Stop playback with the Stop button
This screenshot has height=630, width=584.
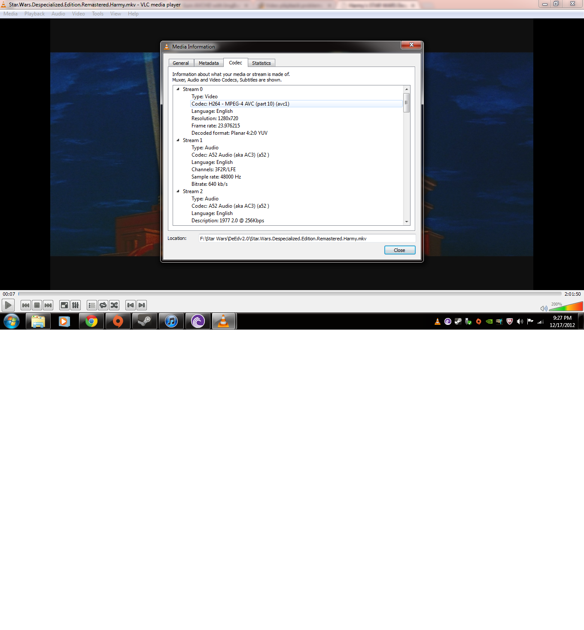37,305
